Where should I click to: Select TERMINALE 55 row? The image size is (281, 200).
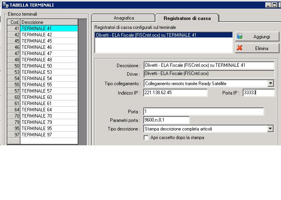tap(43, 85)
